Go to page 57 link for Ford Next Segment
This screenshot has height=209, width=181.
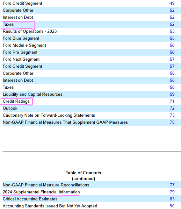pyautogui.click(x=172, y=59)
